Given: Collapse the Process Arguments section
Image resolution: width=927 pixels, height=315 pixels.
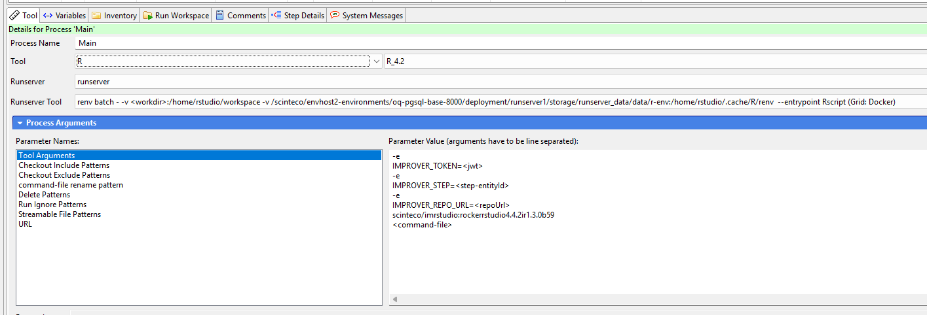Looking at the screenshot, I should click(x=20, y=123).
